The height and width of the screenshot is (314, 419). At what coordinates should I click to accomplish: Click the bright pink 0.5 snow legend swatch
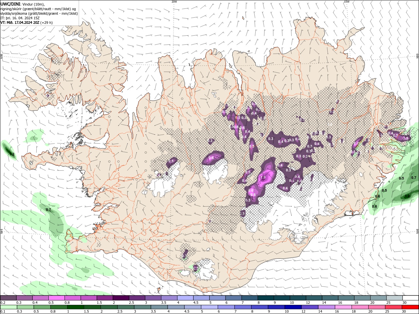[x=56, y=298]
